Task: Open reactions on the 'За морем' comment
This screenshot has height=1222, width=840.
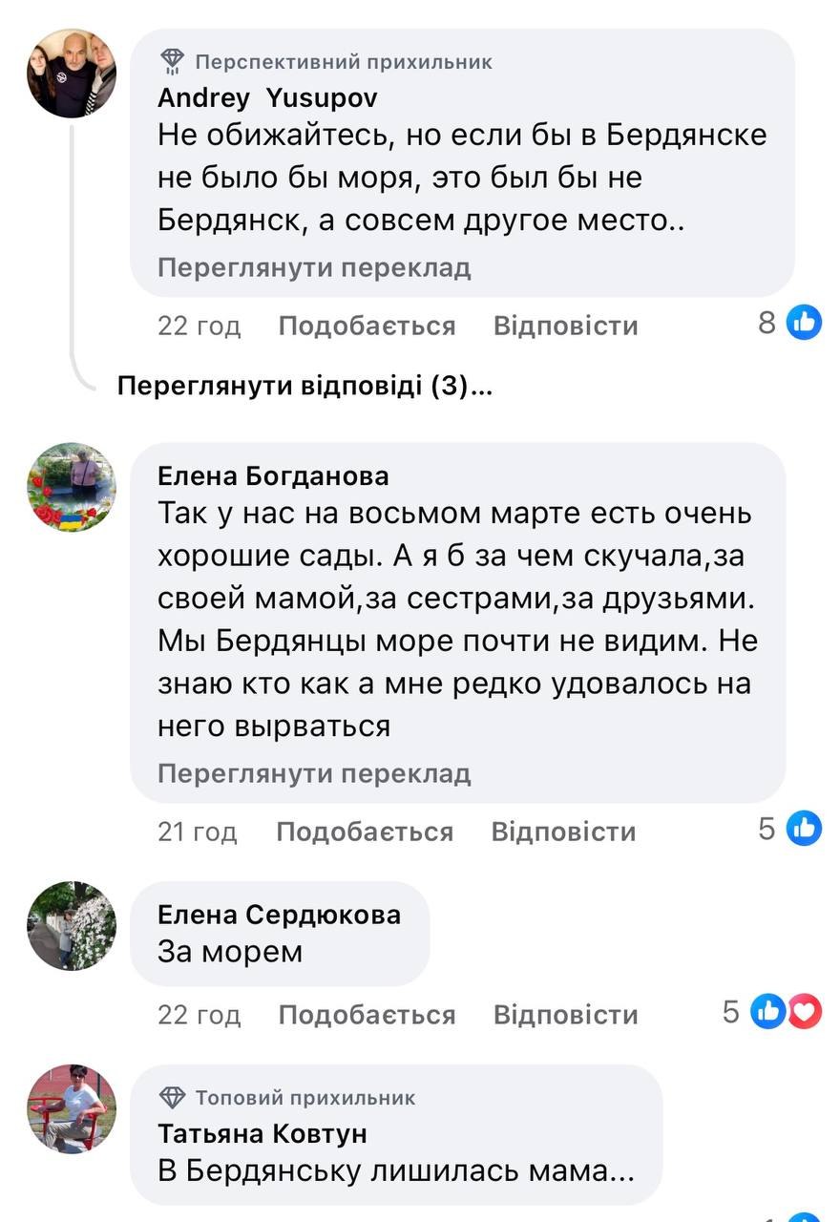Action: coord(785,1012)
